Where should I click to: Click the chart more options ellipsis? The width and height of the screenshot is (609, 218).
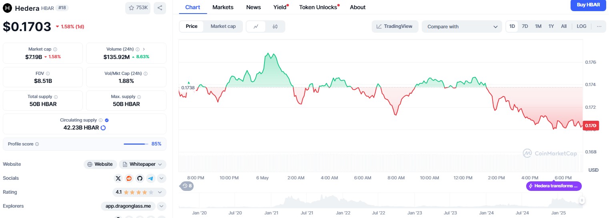599,26
